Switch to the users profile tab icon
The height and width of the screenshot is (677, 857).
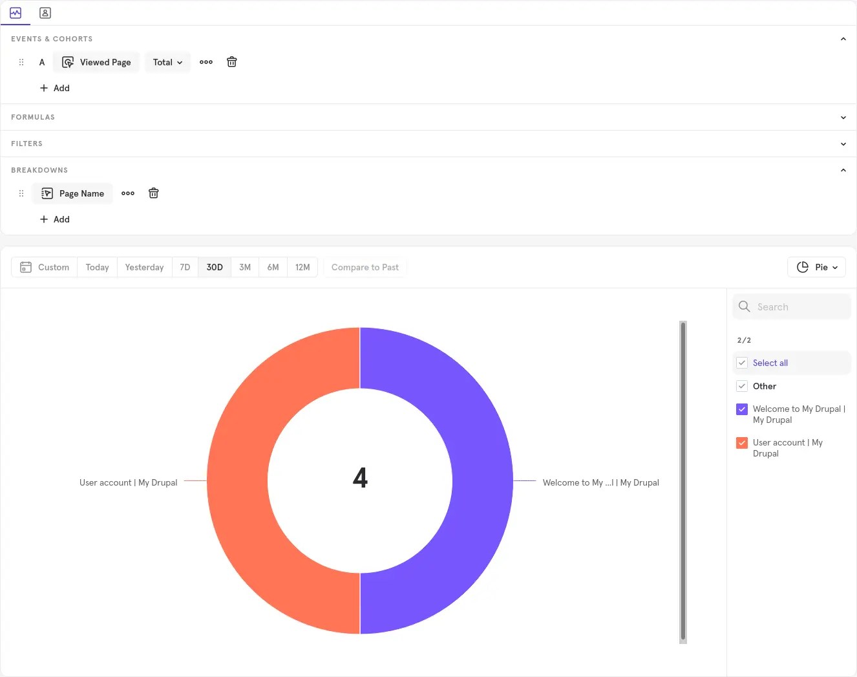point(45,13)
